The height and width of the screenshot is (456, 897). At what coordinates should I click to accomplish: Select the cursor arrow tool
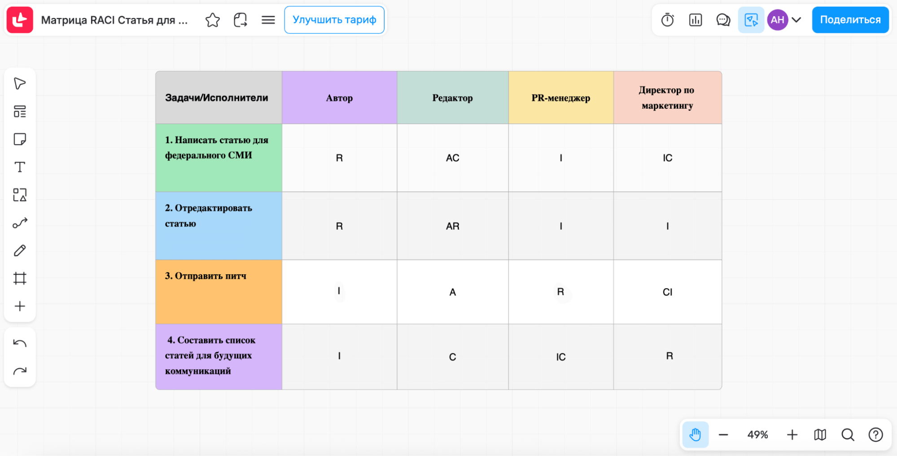(20, 83)
